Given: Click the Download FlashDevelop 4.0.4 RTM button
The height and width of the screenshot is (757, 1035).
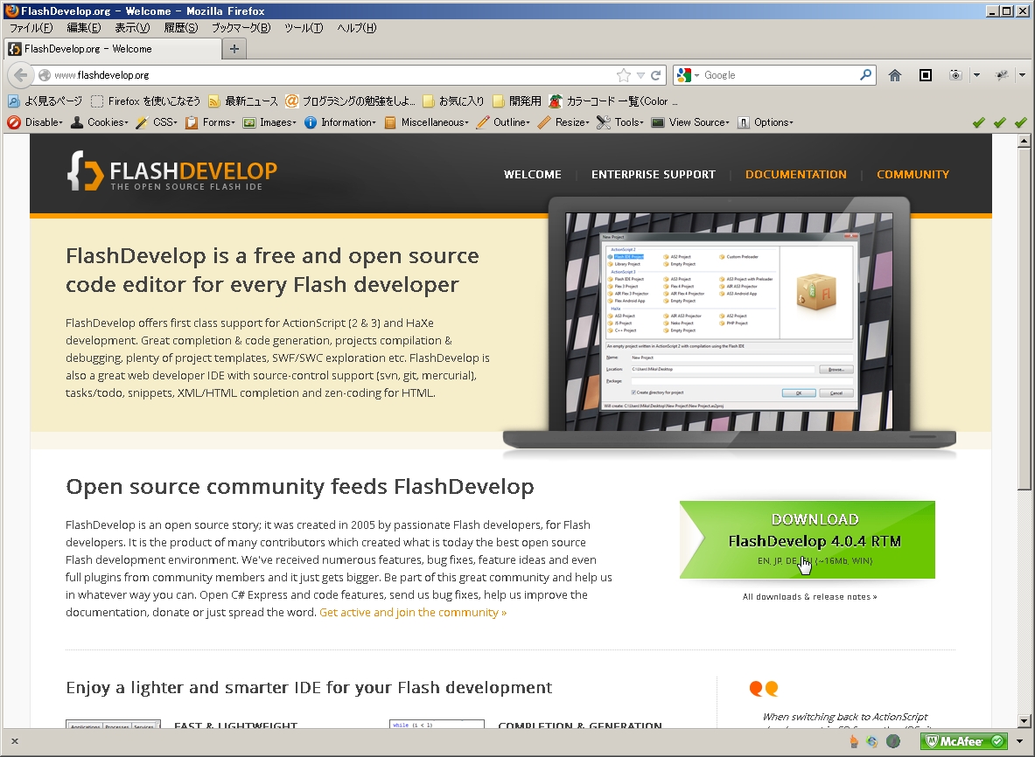Looking at the screenshot, I should [808, 539].
